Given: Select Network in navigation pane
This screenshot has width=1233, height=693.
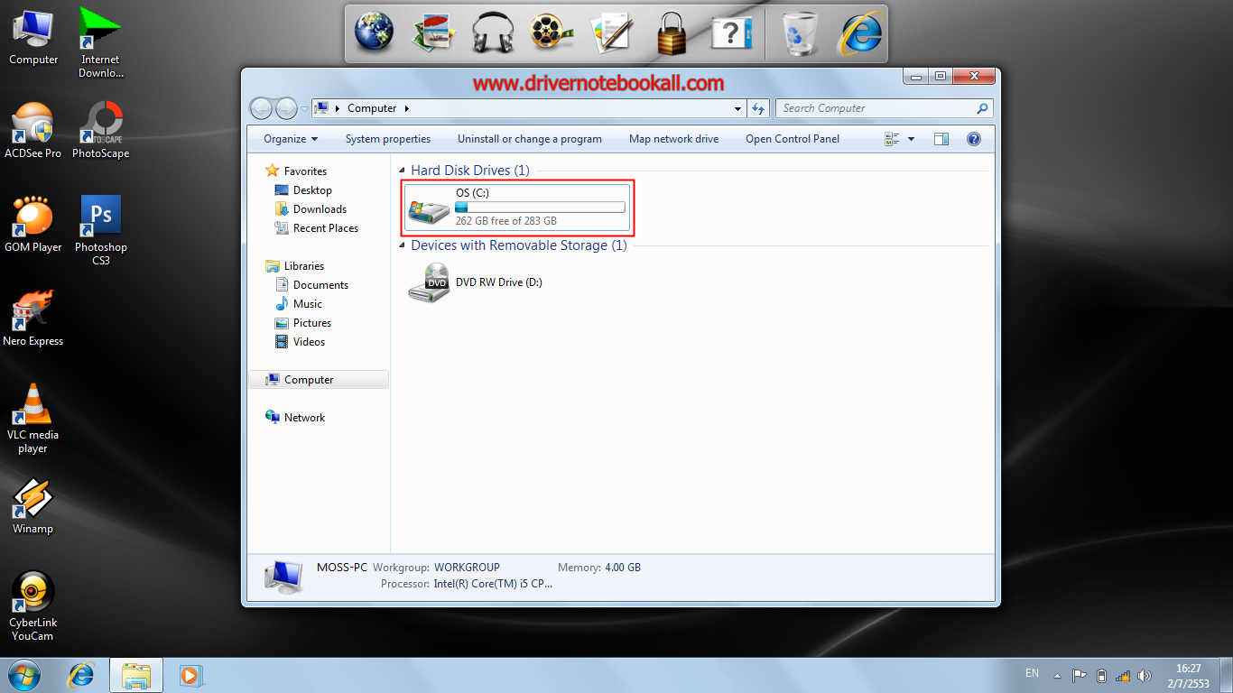Looking at the screenshot, I should pyautogui.click(x=304, y=418).
